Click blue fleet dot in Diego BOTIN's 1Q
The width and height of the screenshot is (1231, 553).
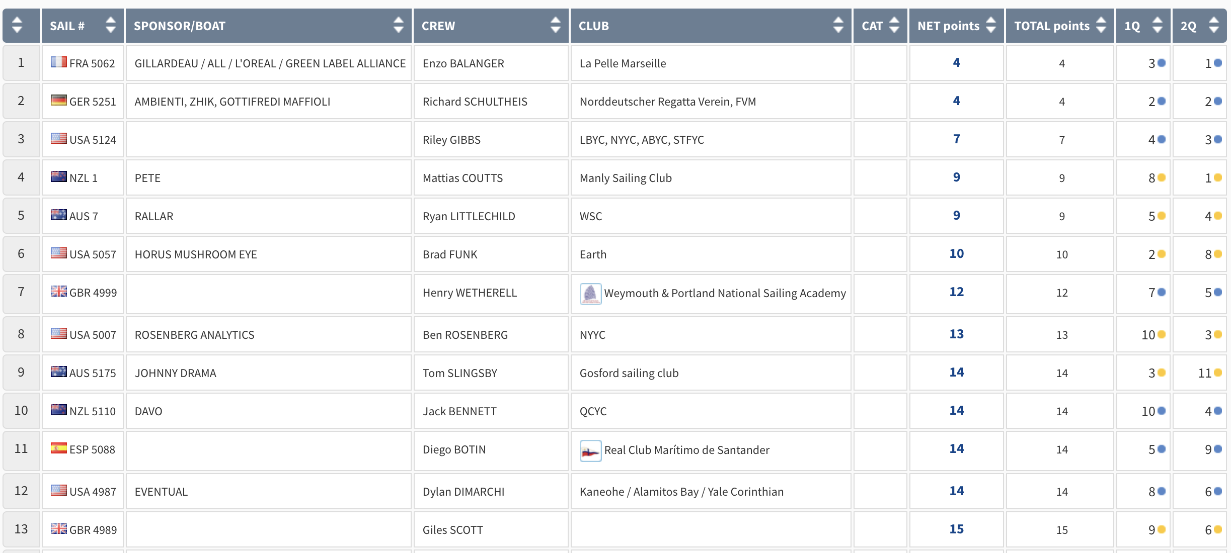[x=1162, y=449]
